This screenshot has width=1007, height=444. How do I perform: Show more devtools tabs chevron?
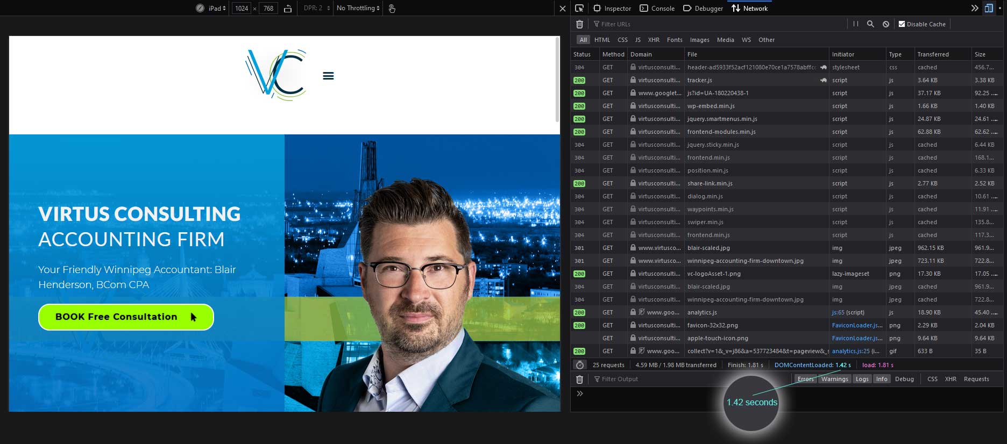click(x=974, y=8)
